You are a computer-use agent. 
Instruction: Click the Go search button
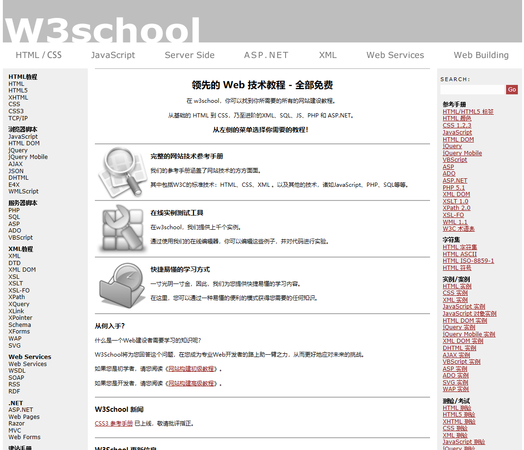[512, 90]
